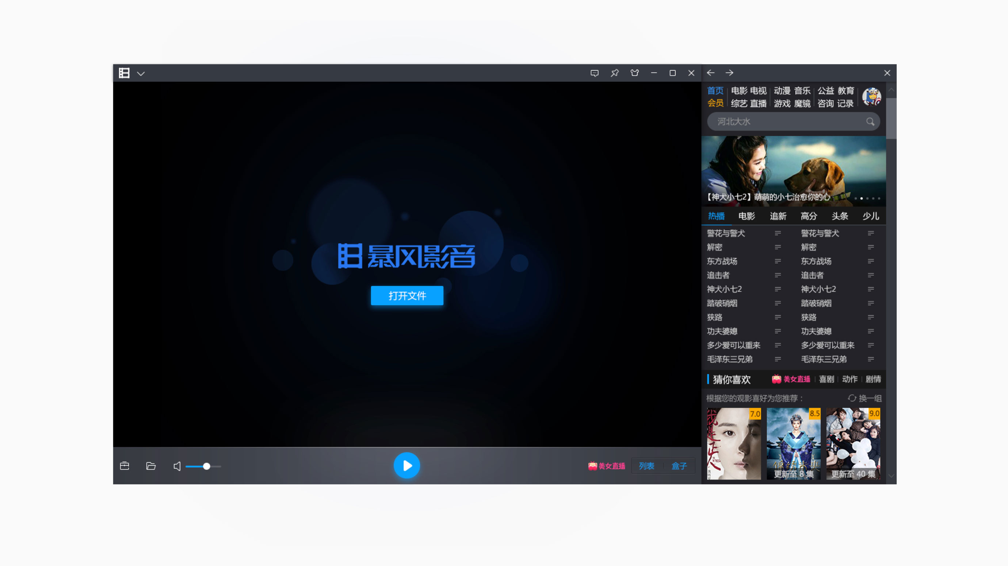Toggle the 盒子 box button
1008x566 pixels.
point(679,466)
